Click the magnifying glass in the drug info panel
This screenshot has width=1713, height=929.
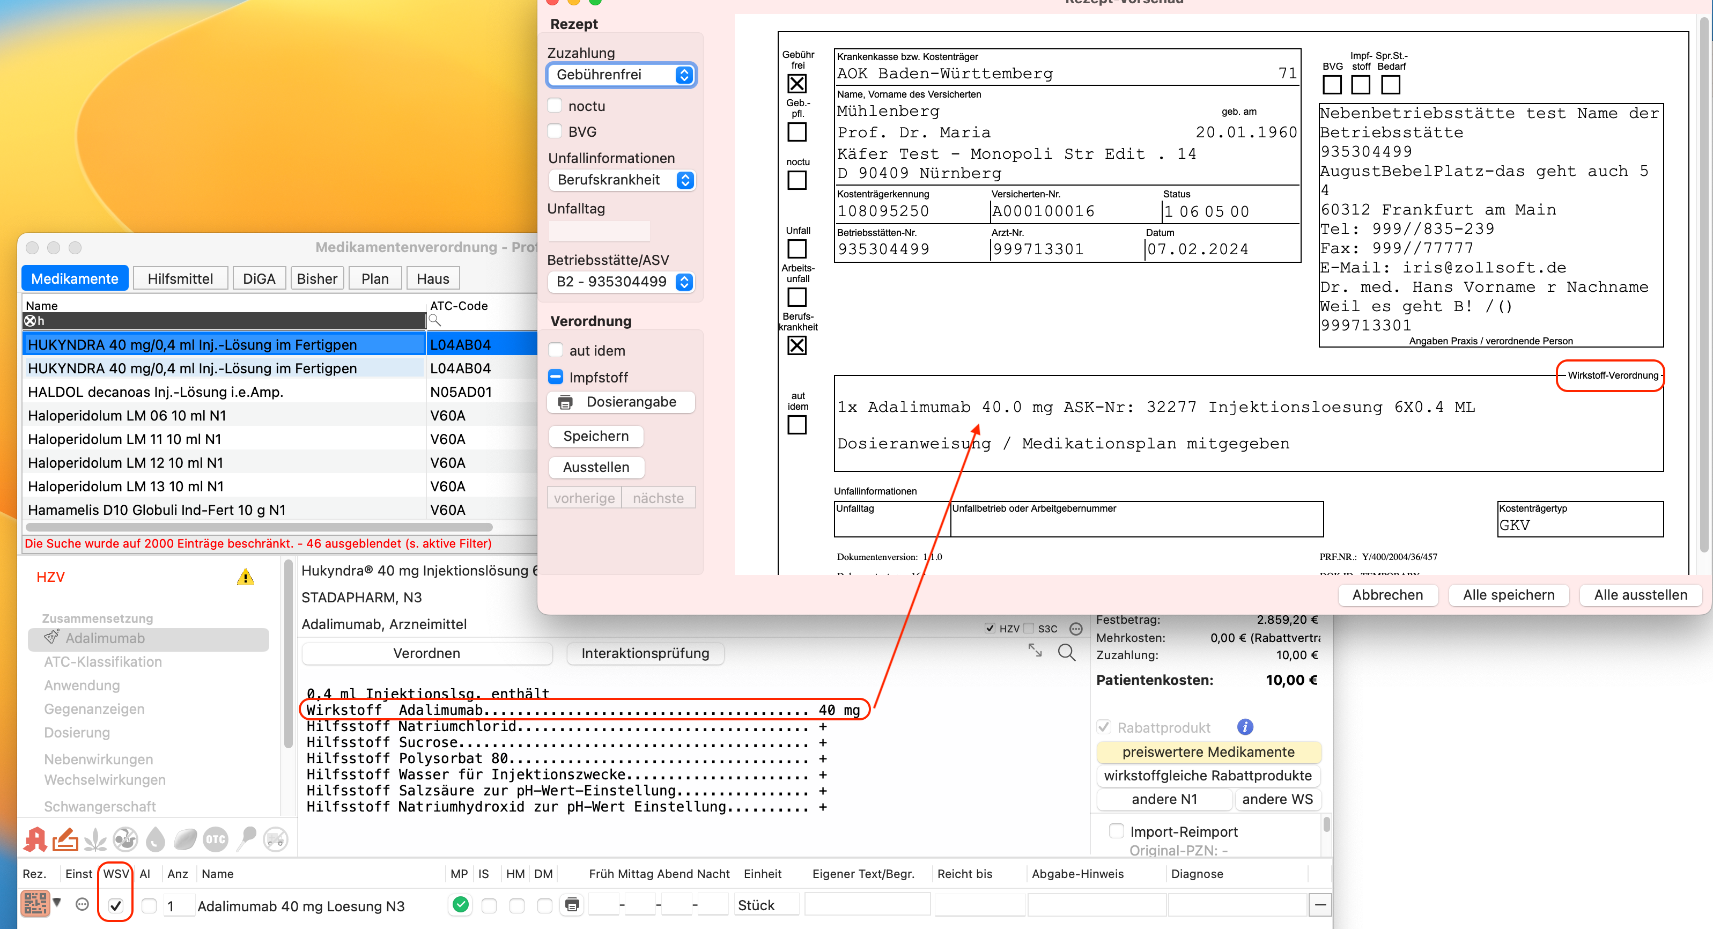coord(1067,652)
